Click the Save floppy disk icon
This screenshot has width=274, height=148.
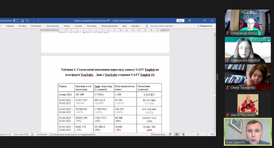22,21
